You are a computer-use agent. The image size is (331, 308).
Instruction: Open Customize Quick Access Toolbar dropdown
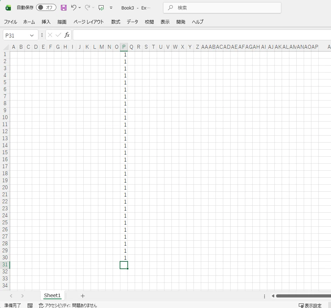click(111, 8)
